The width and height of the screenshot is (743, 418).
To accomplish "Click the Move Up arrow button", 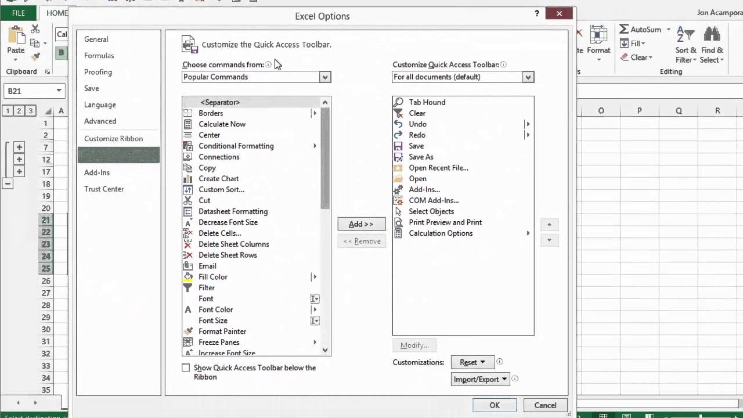I will pos(549,225).
